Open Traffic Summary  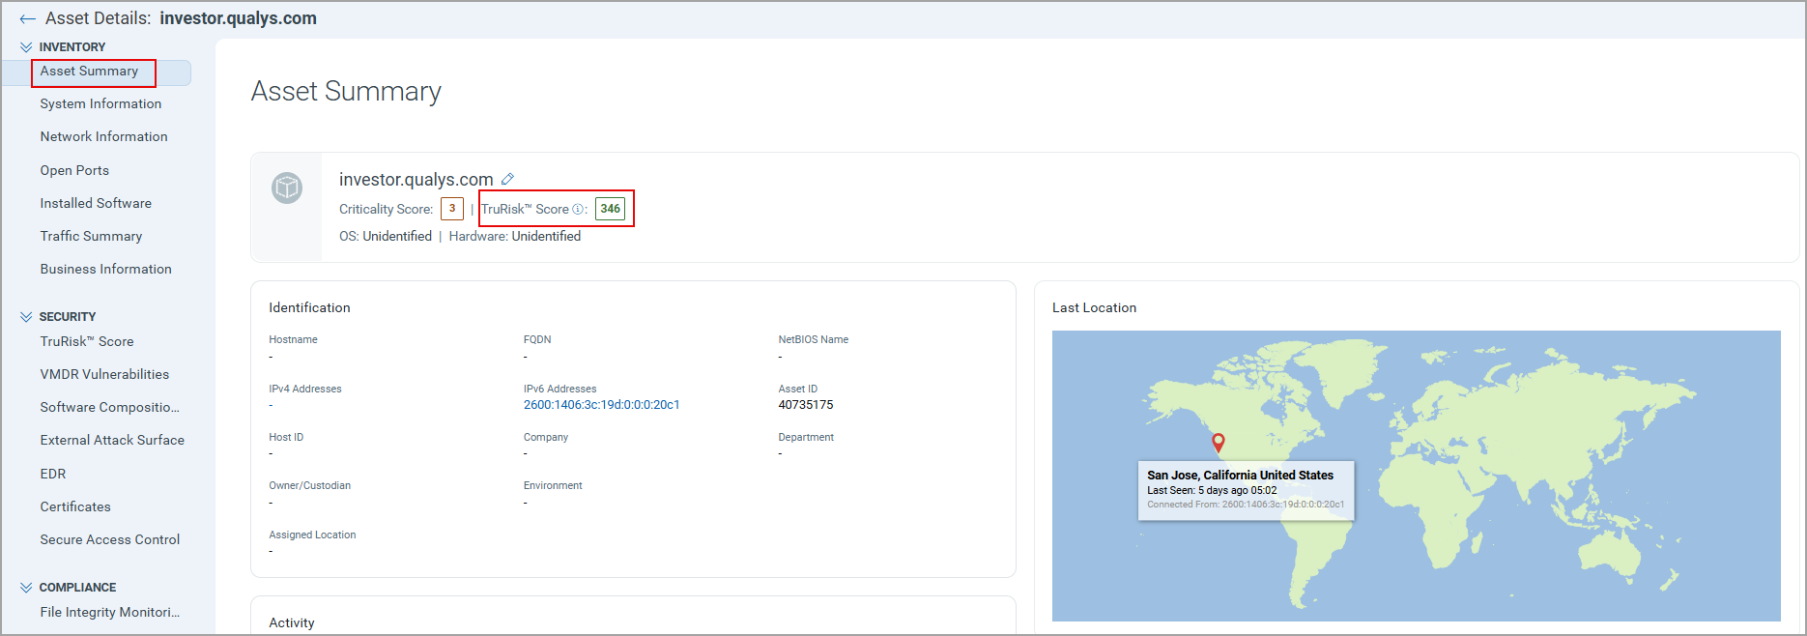[x=91, y=236]
